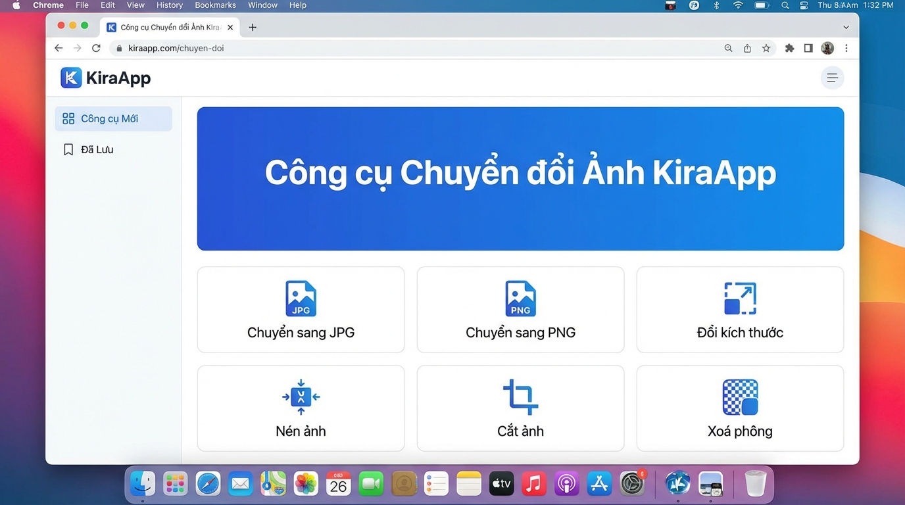This screenshot has width=905, height=505.
Task: Click the "Xoá phông" background removal icon
Action: pyautogui.click(x=739, y=397)
